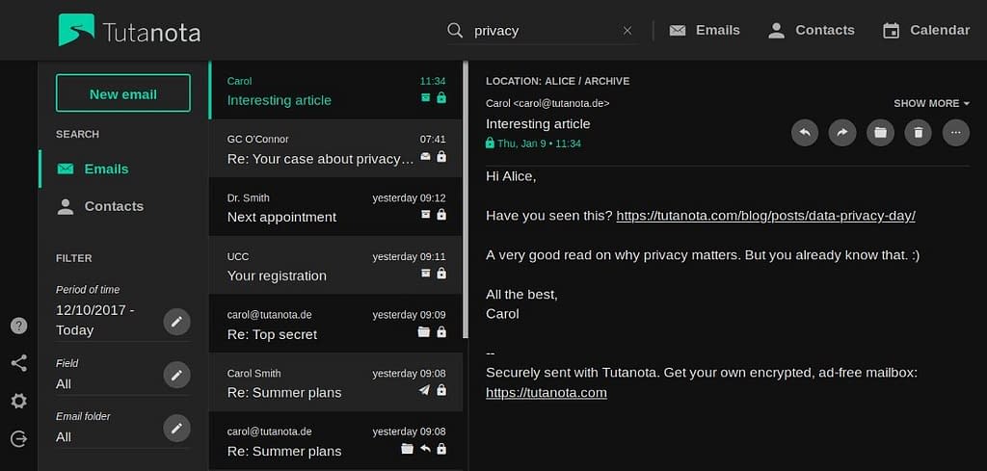Click green lock icon beside Thu, Jan 9 date

click(490, 143)
